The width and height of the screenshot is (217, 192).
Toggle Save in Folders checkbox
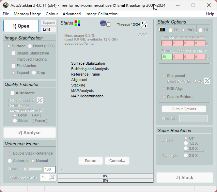164,97
